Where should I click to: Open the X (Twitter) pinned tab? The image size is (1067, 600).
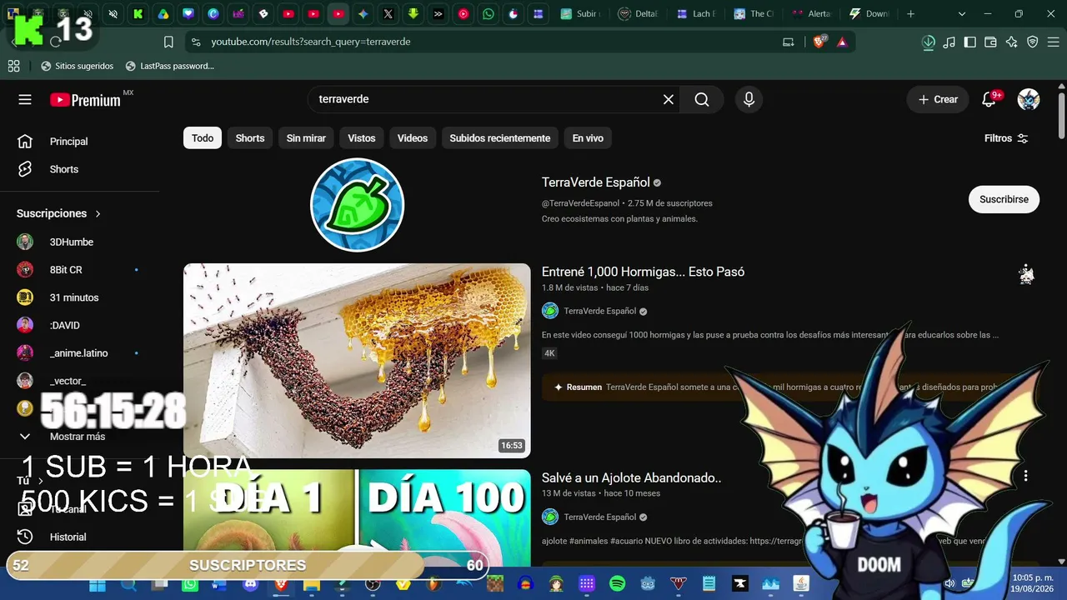point(388,13)
